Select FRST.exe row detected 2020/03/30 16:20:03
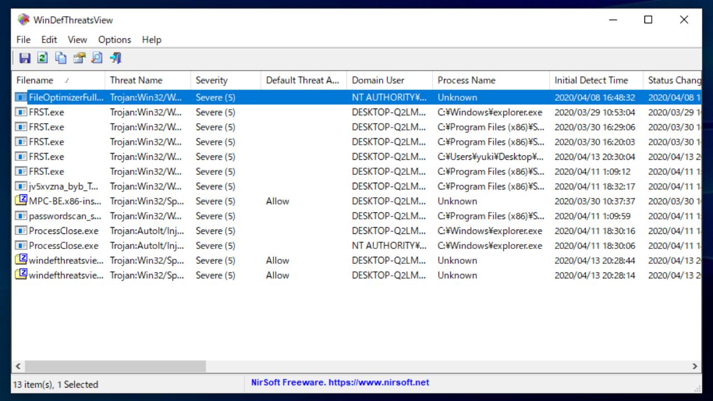 pos(356,142)
